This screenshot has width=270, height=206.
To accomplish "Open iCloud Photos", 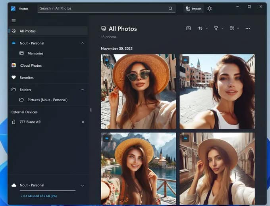I will pos(48,65).
